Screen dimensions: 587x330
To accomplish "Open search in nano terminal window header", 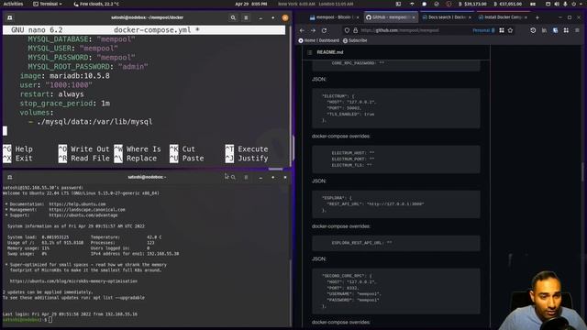I will pos(233,17).
